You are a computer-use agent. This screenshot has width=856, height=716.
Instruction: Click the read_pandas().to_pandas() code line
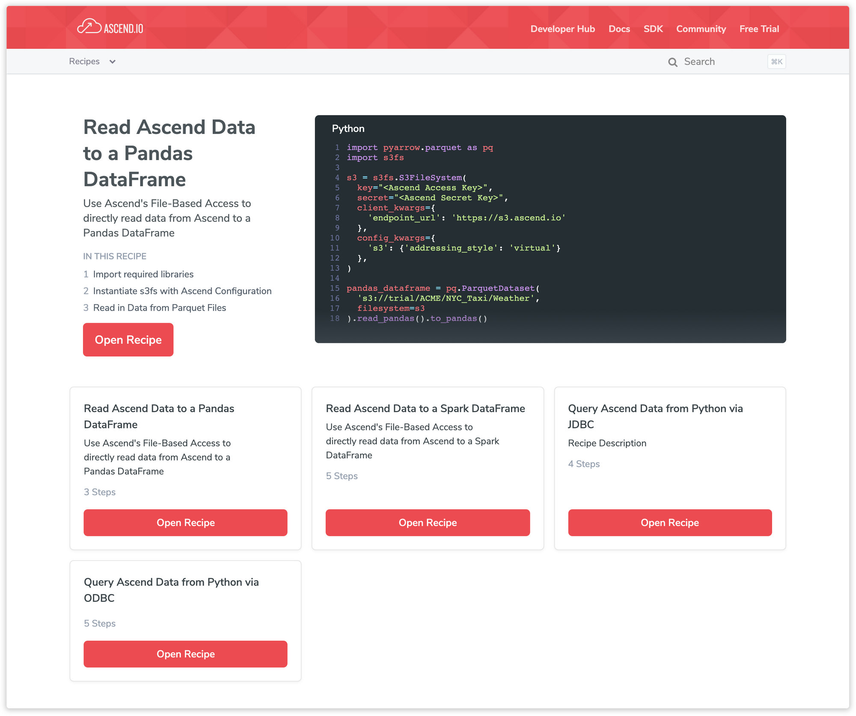coord(416,318)
